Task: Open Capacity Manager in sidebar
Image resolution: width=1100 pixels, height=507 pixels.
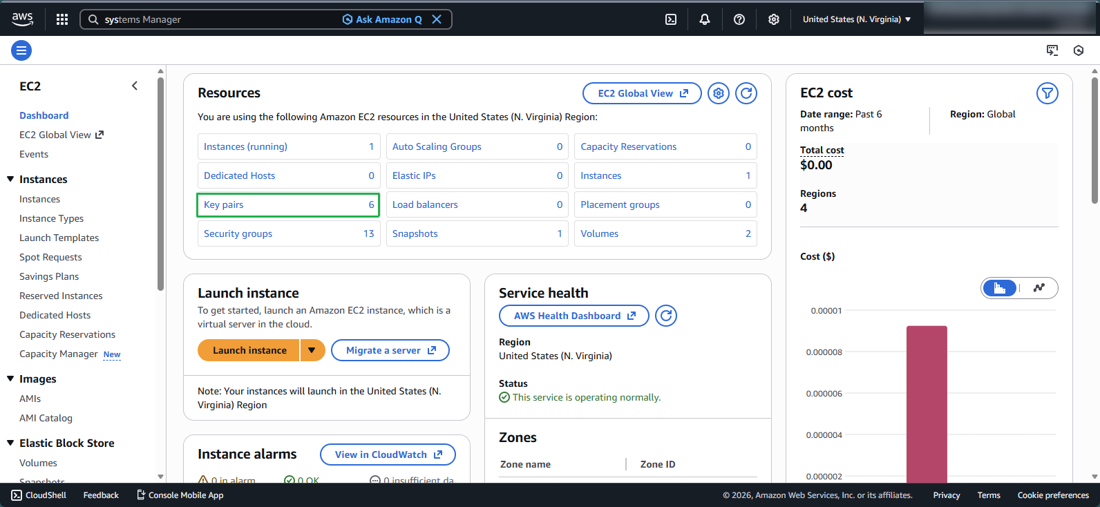Action: [x=59, y=354]
